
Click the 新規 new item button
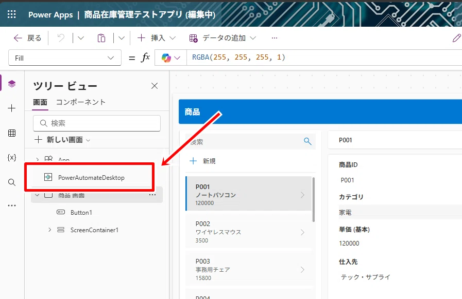203,161
